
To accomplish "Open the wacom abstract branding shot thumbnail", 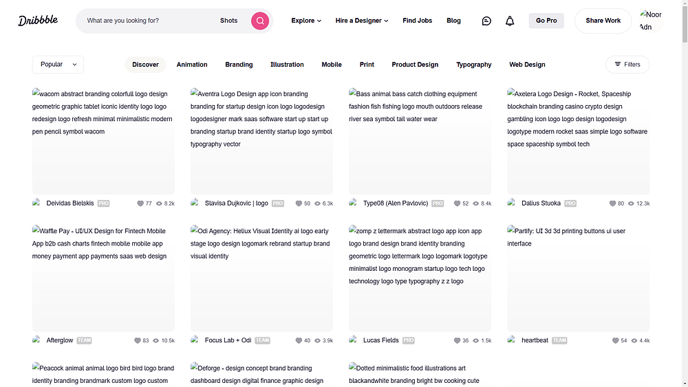I will coord(103,141).
